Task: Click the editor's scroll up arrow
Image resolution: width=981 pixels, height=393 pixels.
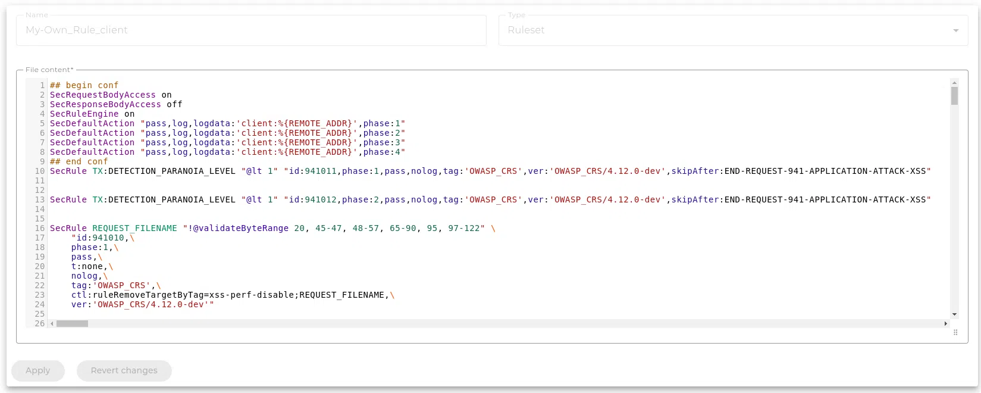Action: pos(954,83)
